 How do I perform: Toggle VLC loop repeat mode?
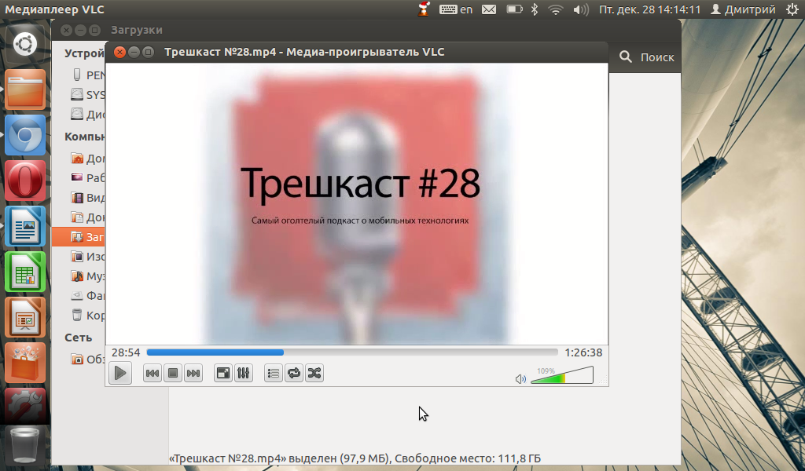point(294,373)
